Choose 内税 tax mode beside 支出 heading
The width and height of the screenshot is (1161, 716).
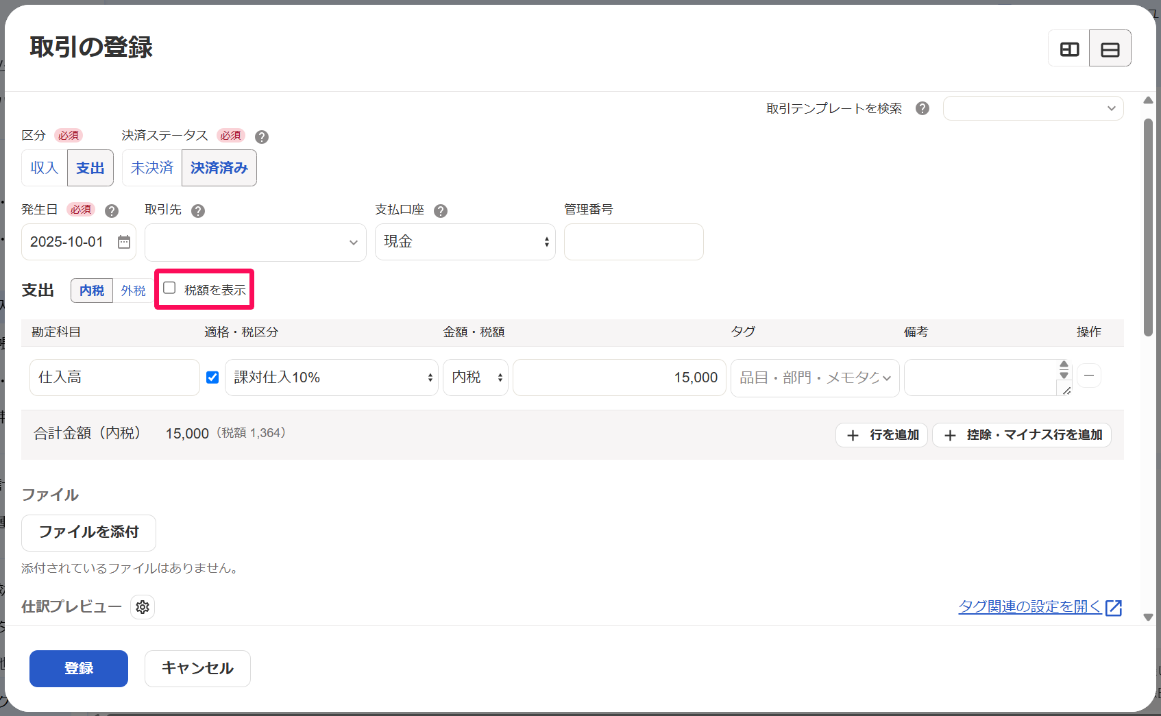point(92,291)
